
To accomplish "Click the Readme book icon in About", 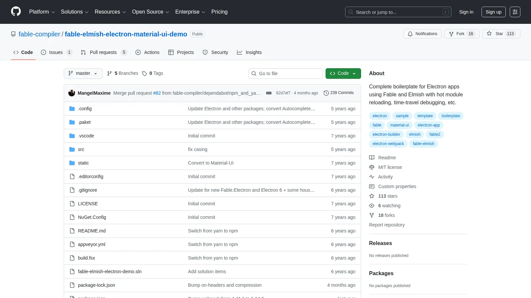I will 372,158.
